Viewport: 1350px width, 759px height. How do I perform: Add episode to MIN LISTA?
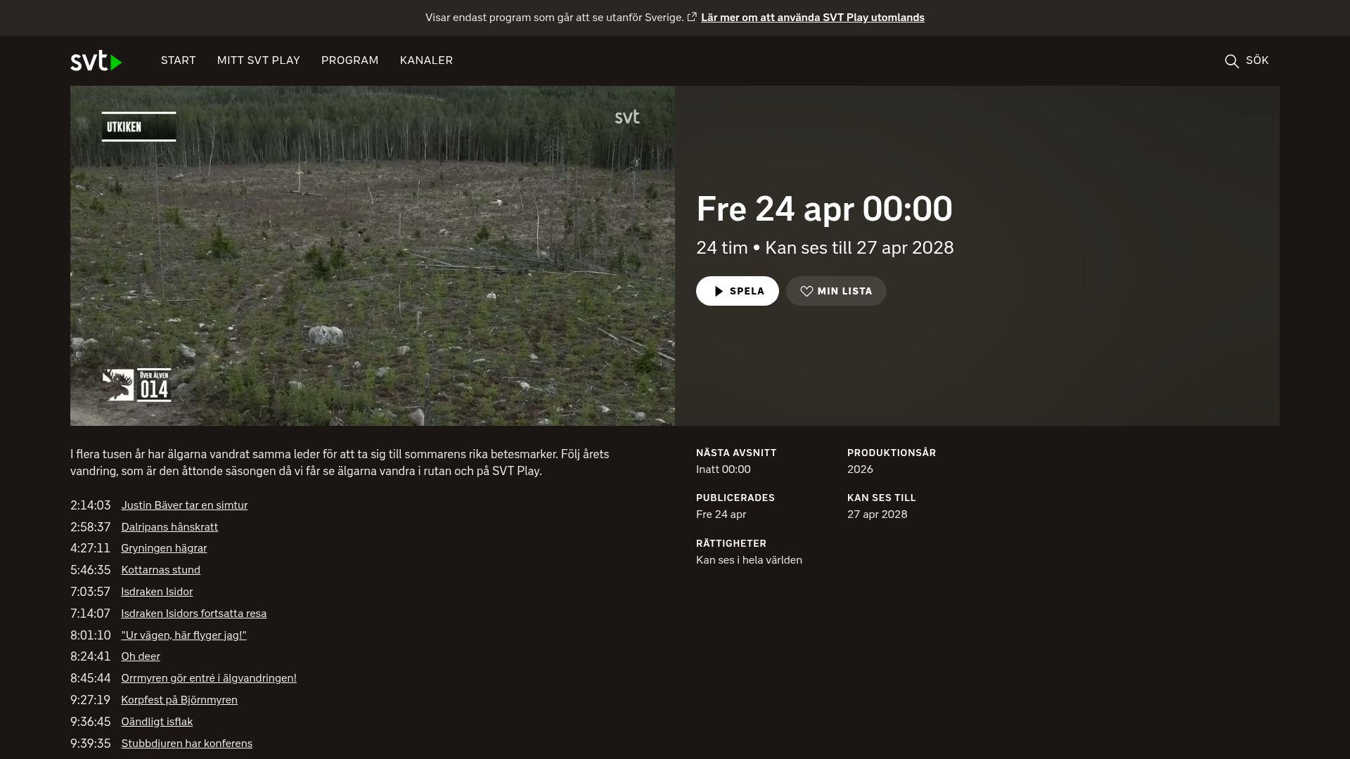[836, 291]
